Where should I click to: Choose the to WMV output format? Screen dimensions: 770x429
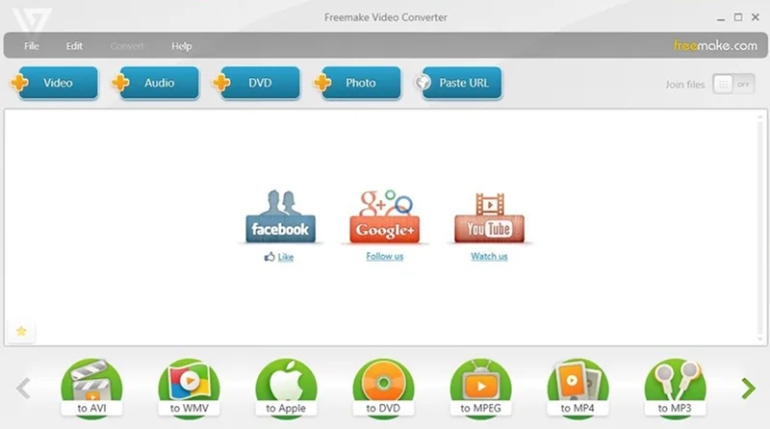(189, 389)
